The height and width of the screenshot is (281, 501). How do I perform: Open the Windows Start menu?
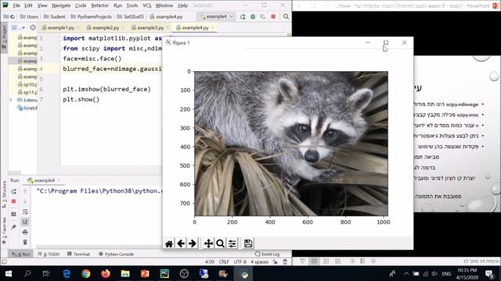click(9, 274)
